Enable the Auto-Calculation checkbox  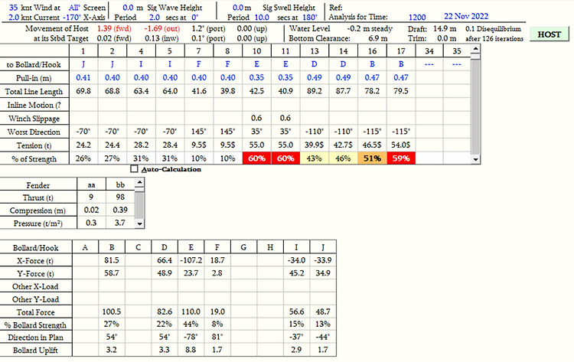tap(135, 169)
